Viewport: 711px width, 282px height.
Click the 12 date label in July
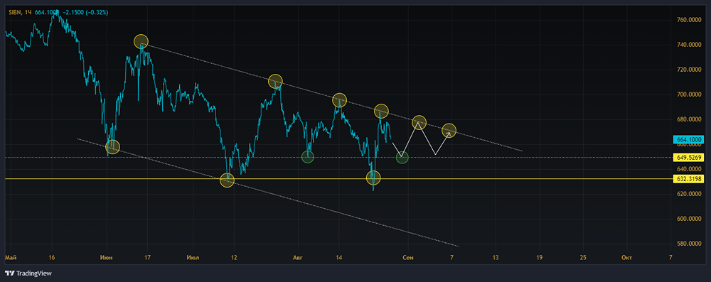point(234,258)
